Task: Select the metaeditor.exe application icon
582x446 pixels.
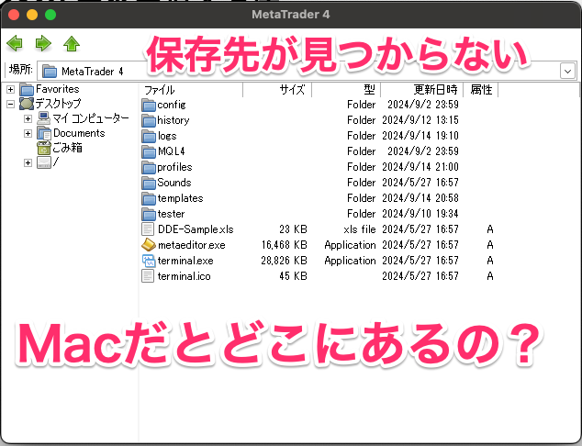Action: coord(149,245)
